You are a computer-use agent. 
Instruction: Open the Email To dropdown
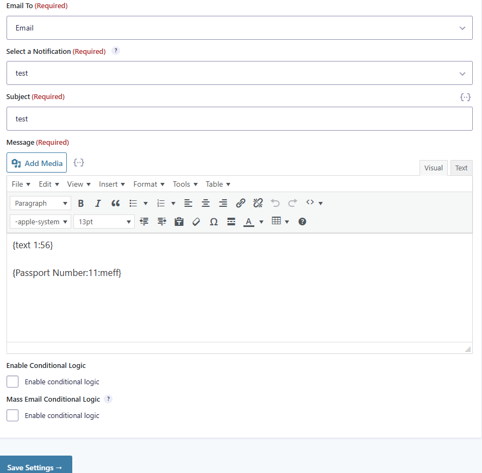click(x=239, y=28)
